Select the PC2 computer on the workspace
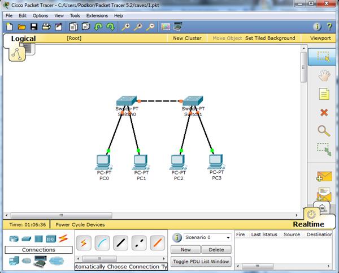The width and height of the screenshot is (339, 273). pyautogui.click(x=178, y=163)
